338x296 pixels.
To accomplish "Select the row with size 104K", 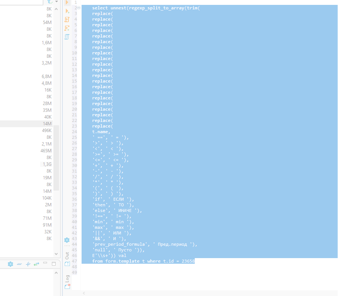I will pos(26,198).
